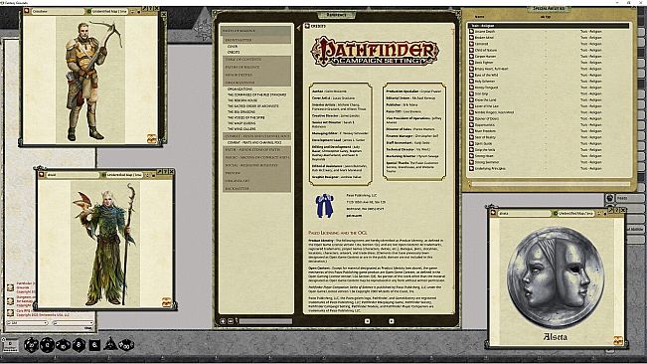Open the Credits index entry
647x364 pixels.
pyautogui.click(x=234, y=53)
